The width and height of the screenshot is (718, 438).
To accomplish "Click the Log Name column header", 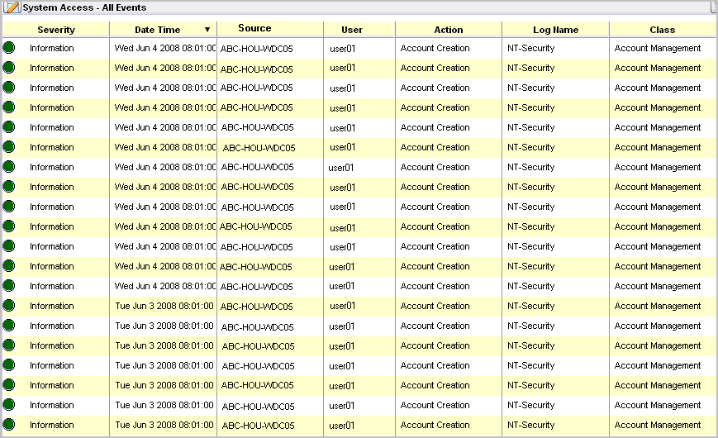I will pos(555,30).
